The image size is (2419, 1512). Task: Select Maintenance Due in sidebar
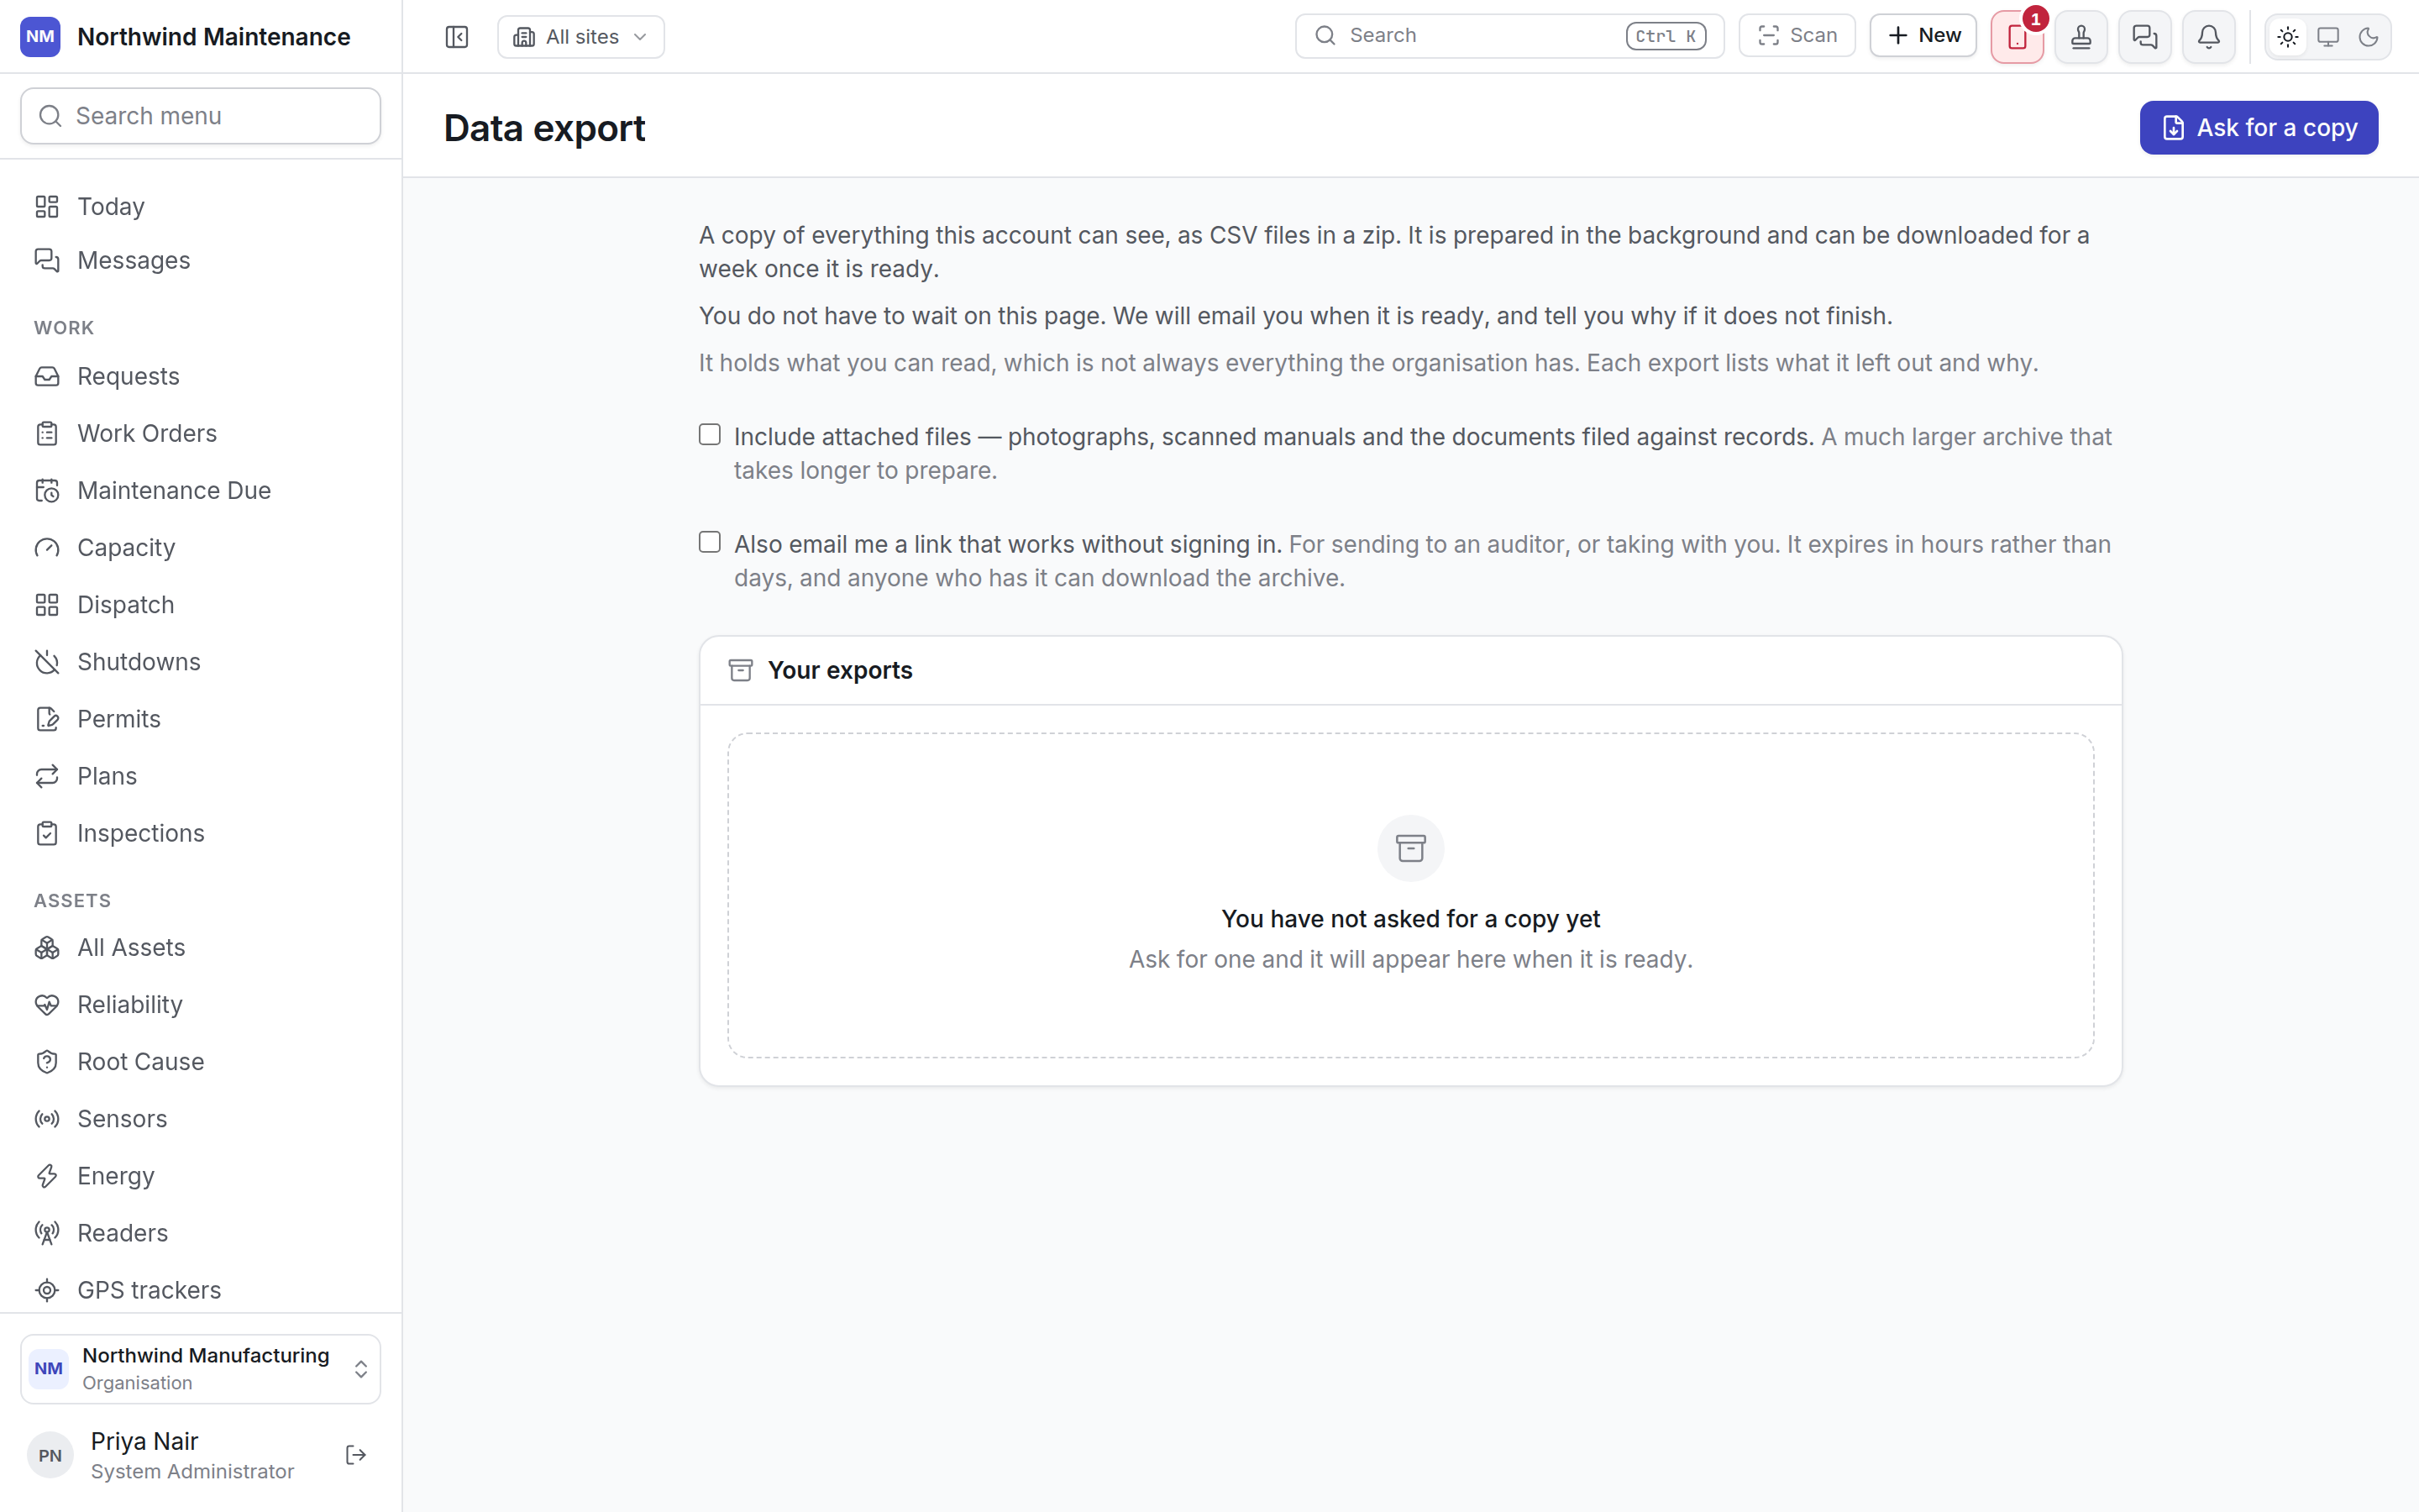point(201,491)
